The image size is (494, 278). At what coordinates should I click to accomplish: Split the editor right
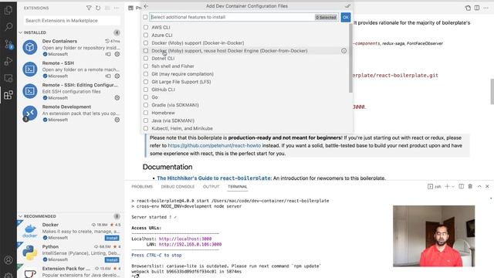click(477, 8)
